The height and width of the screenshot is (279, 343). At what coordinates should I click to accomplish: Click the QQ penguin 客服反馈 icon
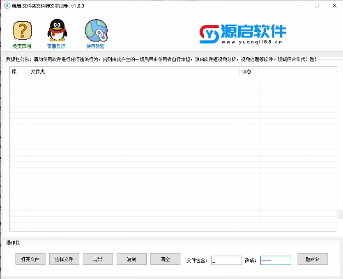tap(57, 30)
